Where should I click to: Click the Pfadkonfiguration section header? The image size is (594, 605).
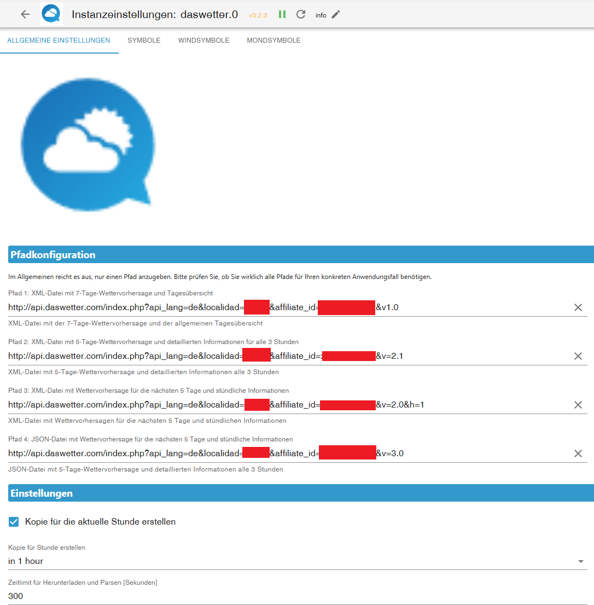(x=301, y=255)
